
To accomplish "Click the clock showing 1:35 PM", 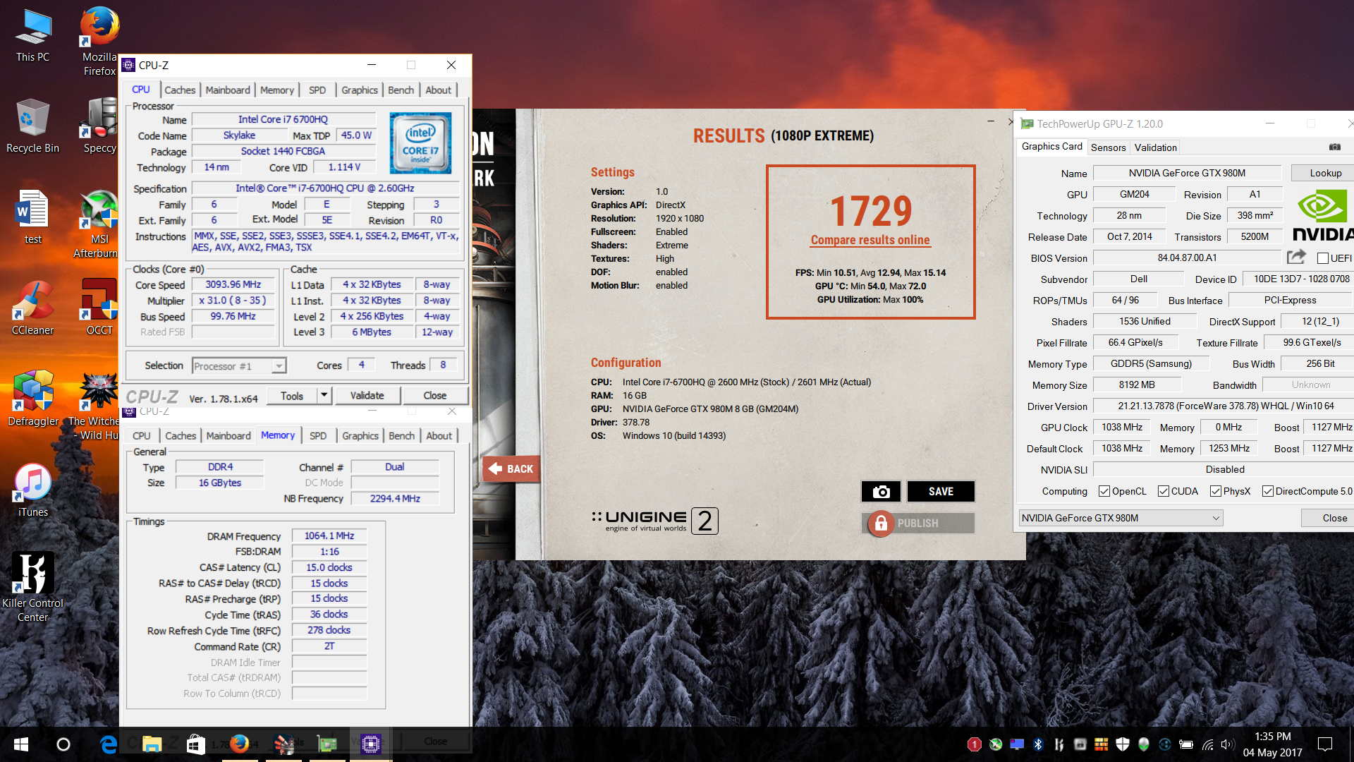I will click(1273, 737).
